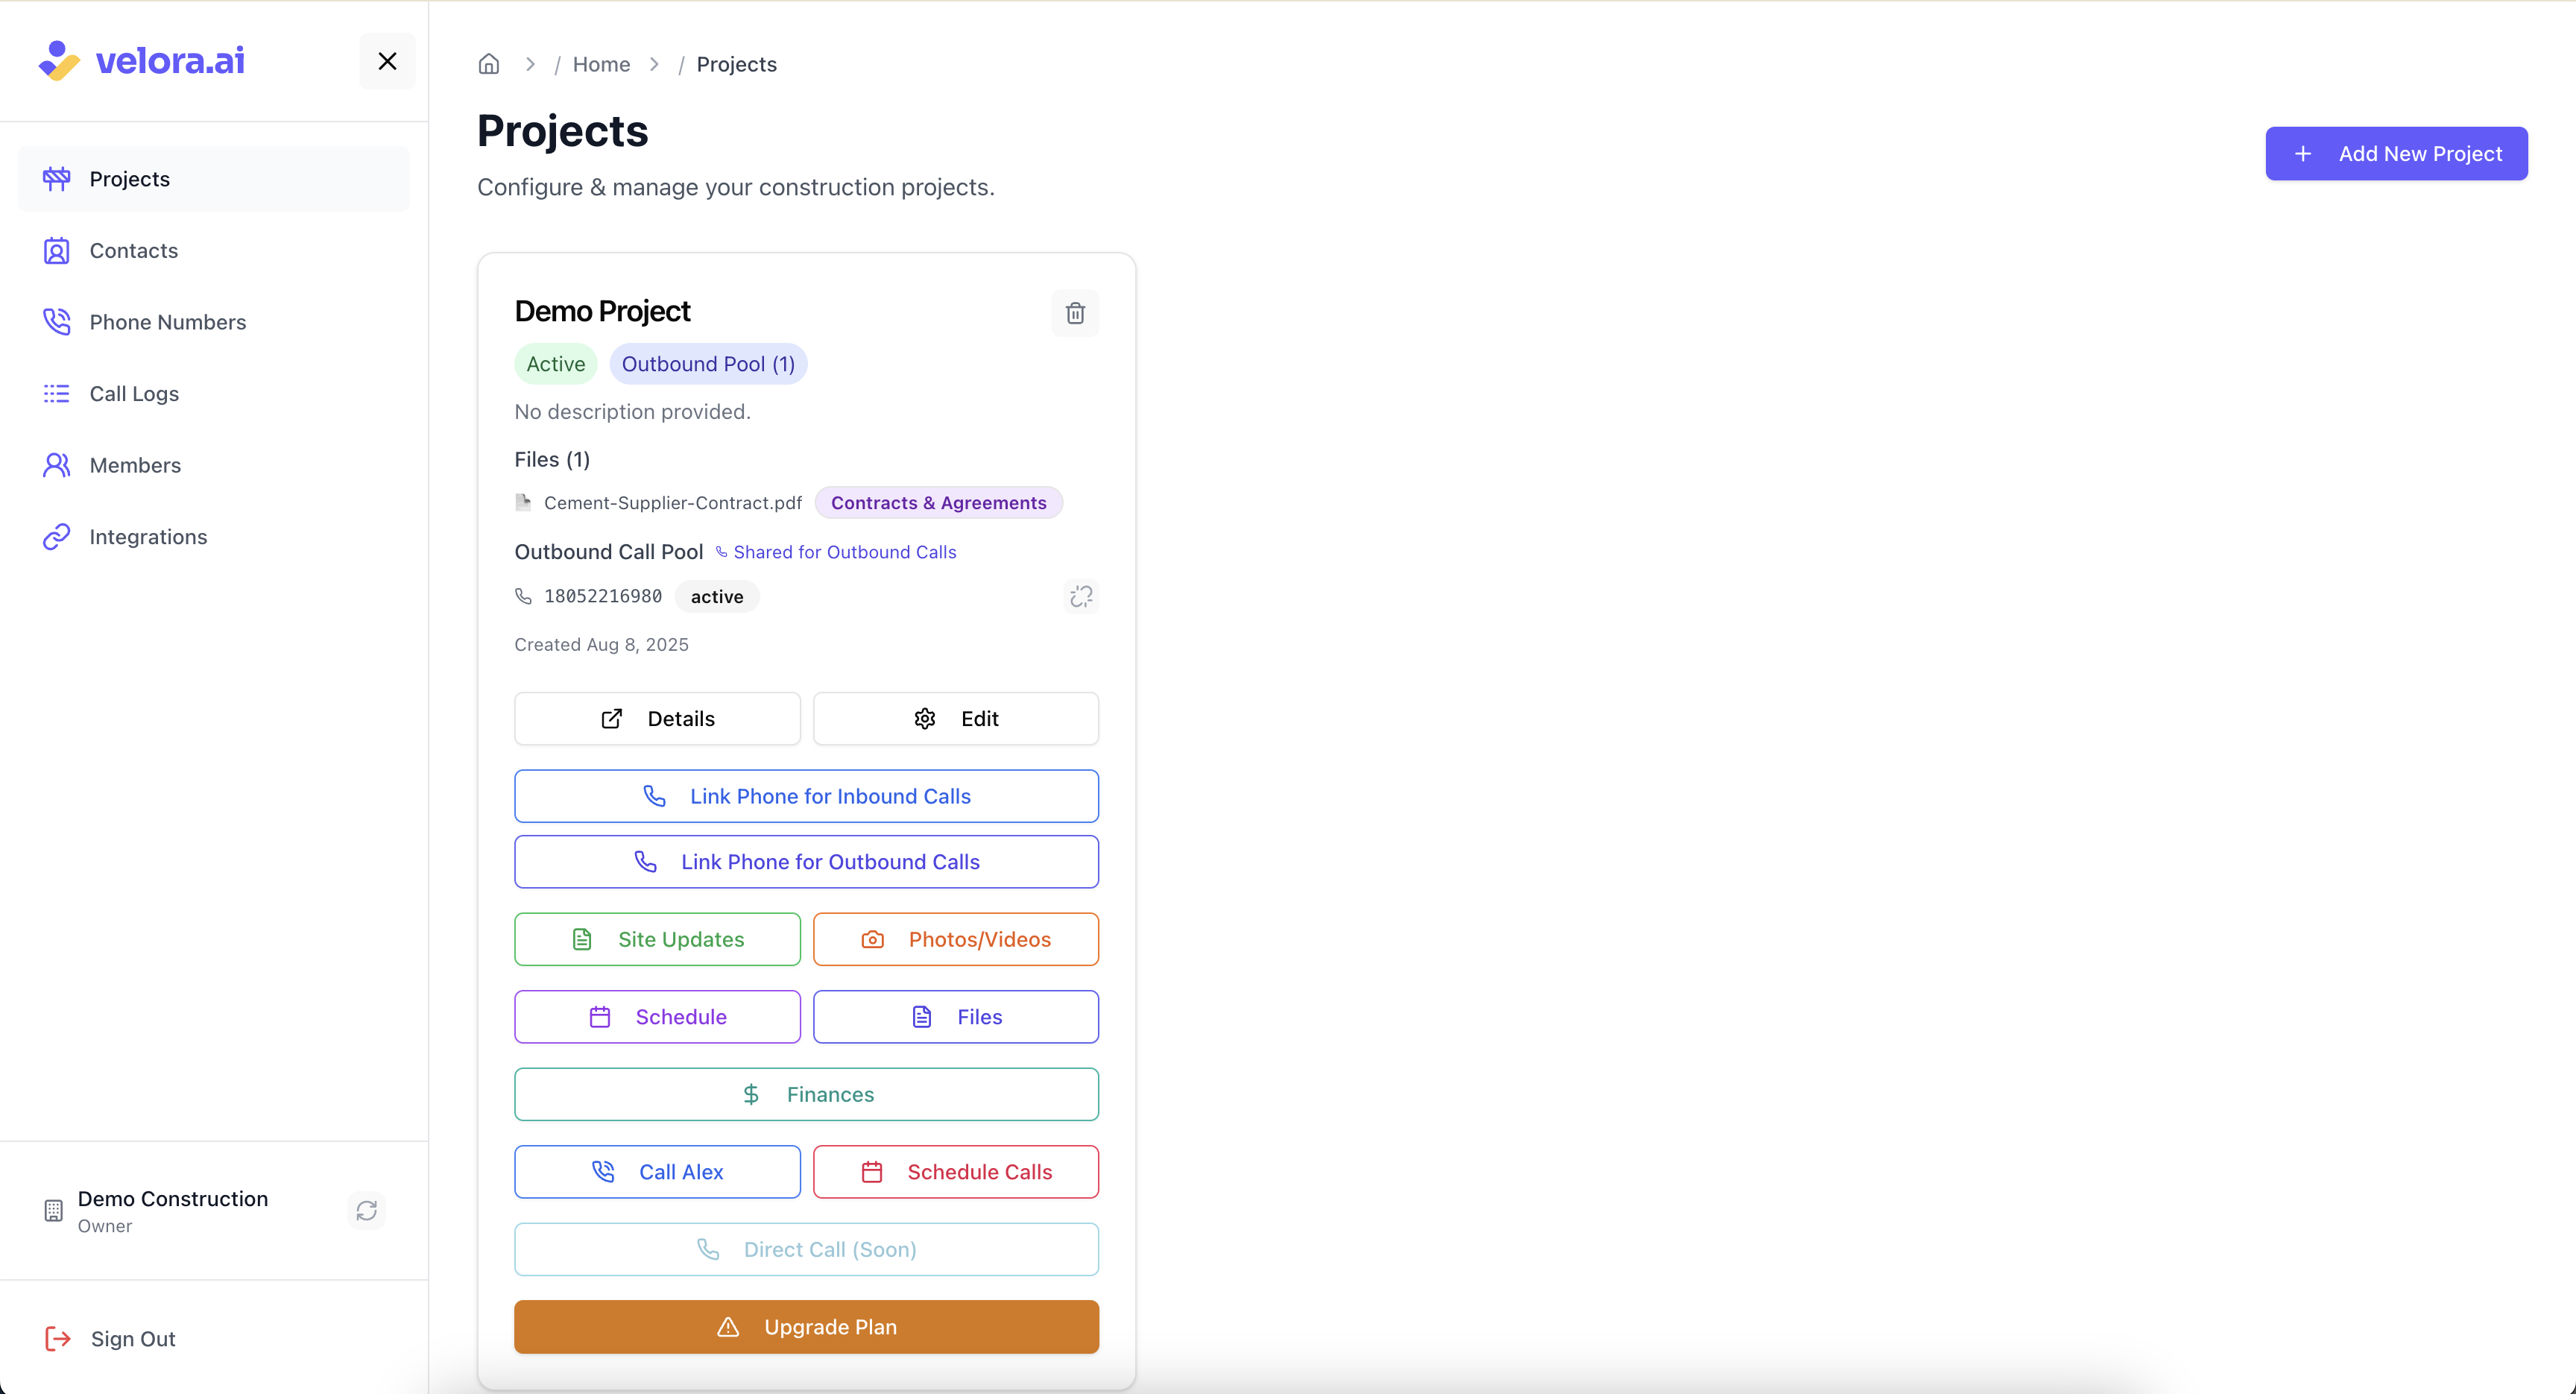Open Site Updates for Demo Project
Screen dimensions: 2576x1394
[x=657, y=939]
